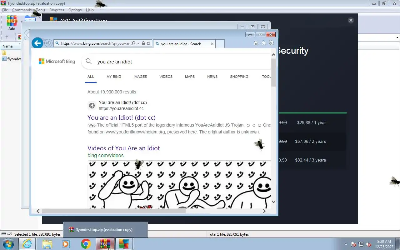Open the 'You are an Idiot! (dot cc)' result title link

click(x=121, y=117)
